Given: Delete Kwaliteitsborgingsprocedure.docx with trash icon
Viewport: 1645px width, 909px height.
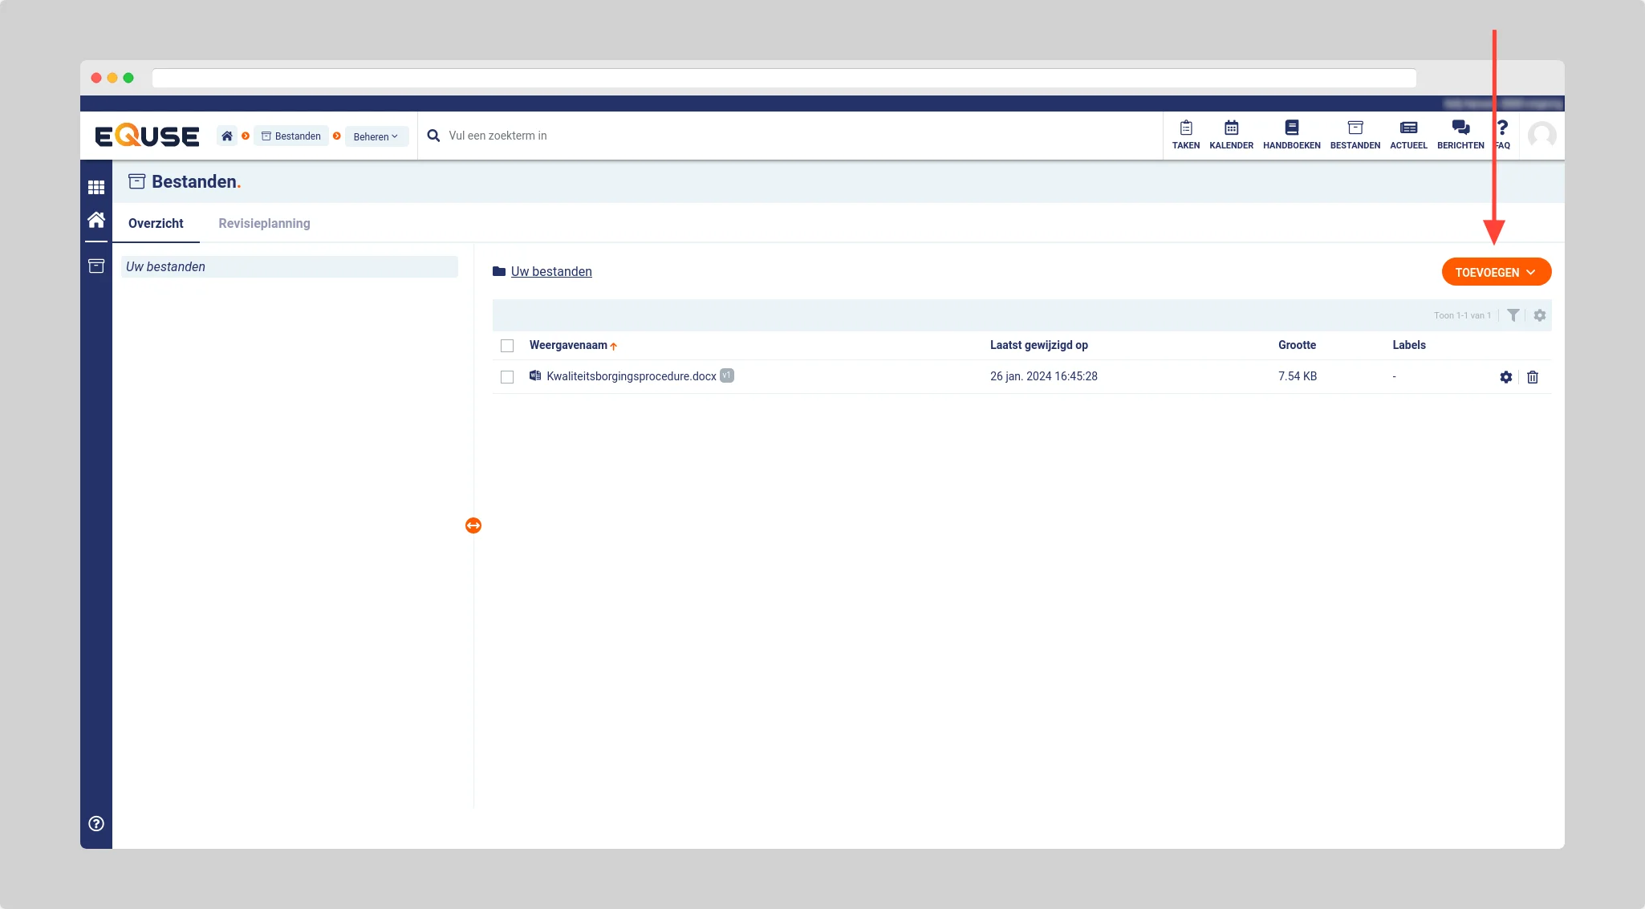Looking at the screenshot, I should [x=1533, y=377].
